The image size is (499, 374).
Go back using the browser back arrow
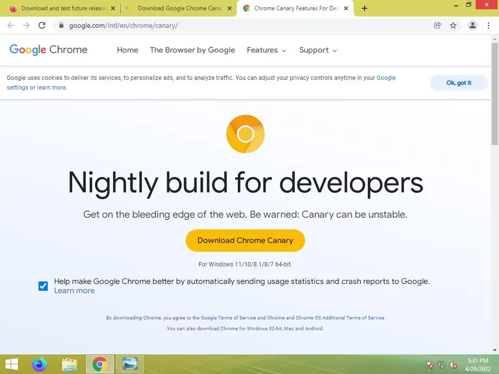11,25
